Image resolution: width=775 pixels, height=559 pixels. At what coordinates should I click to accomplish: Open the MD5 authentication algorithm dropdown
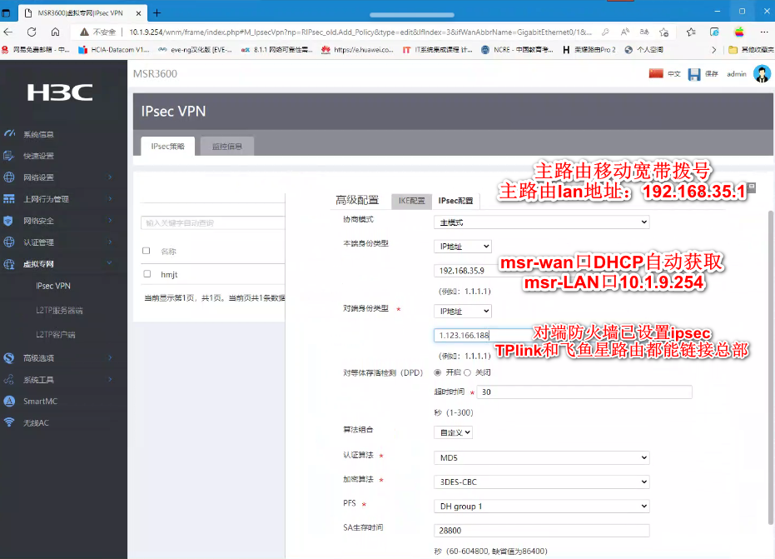(x=542, y=457)
